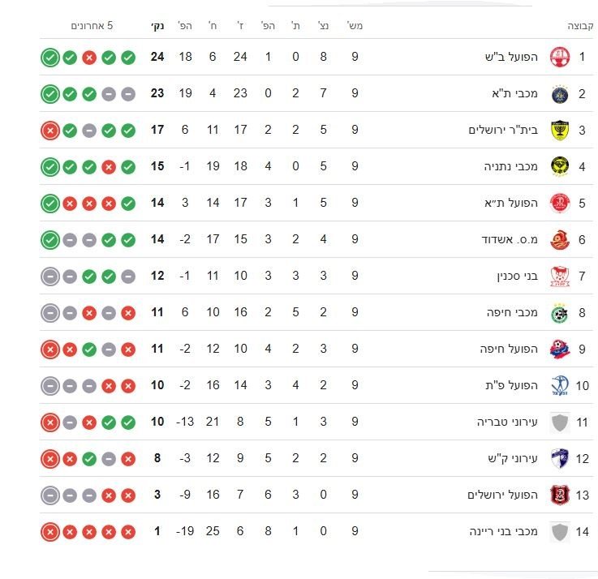598x579 pixels.
Task: Click the Bnei Sakhnin team logo
Action: (559, 277)
